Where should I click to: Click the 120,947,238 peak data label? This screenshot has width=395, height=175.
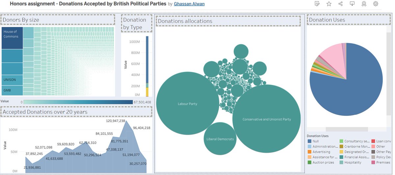pyautogui.click(x=116, y=121)
